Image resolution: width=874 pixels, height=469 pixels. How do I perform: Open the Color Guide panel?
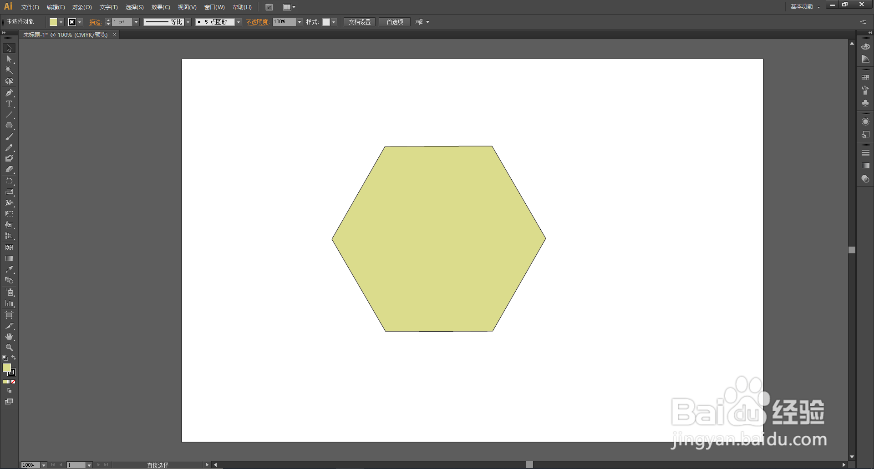tap(865, 60)
